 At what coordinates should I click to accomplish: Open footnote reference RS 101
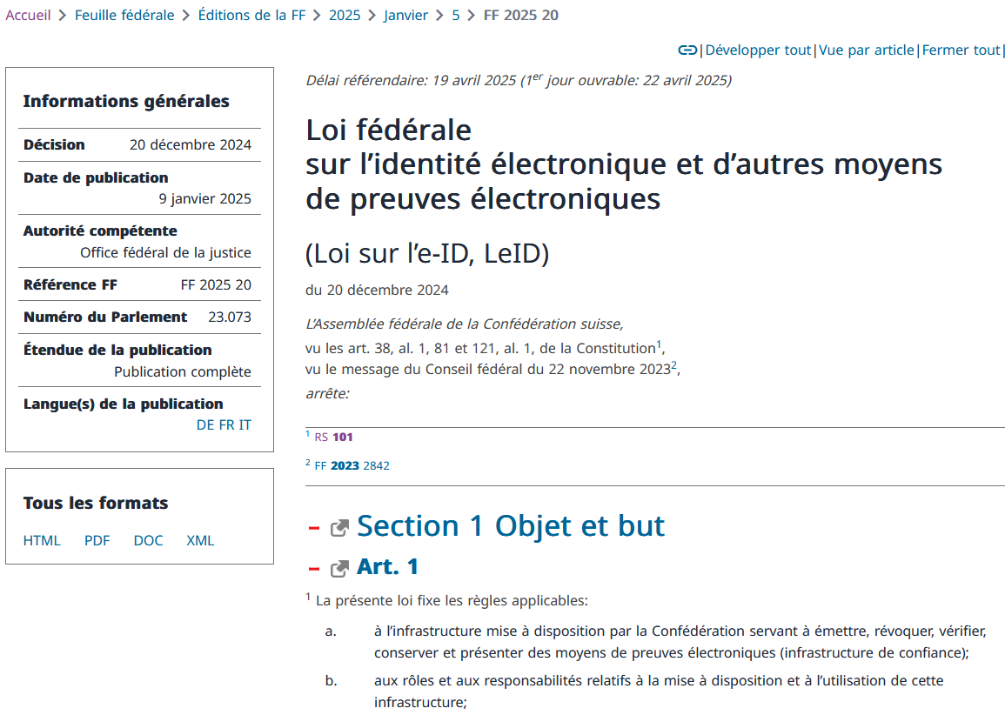click(343, 438)
